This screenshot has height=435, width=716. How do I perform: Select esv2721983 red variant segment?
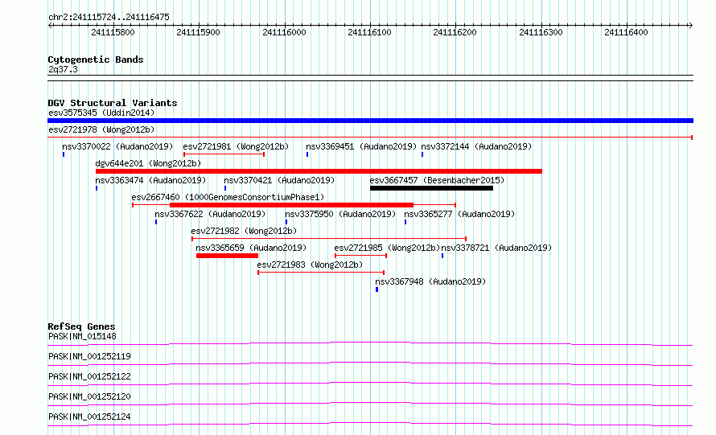[x=321, y=273]
